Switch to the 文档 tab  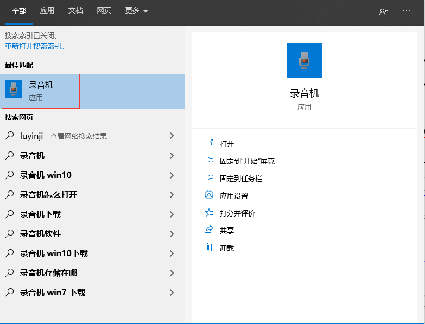(x=75, y=11)
